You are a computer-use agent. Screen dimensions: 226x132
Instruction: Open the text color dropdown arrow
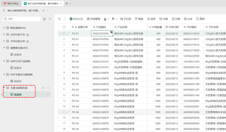(x=108, y=19)
